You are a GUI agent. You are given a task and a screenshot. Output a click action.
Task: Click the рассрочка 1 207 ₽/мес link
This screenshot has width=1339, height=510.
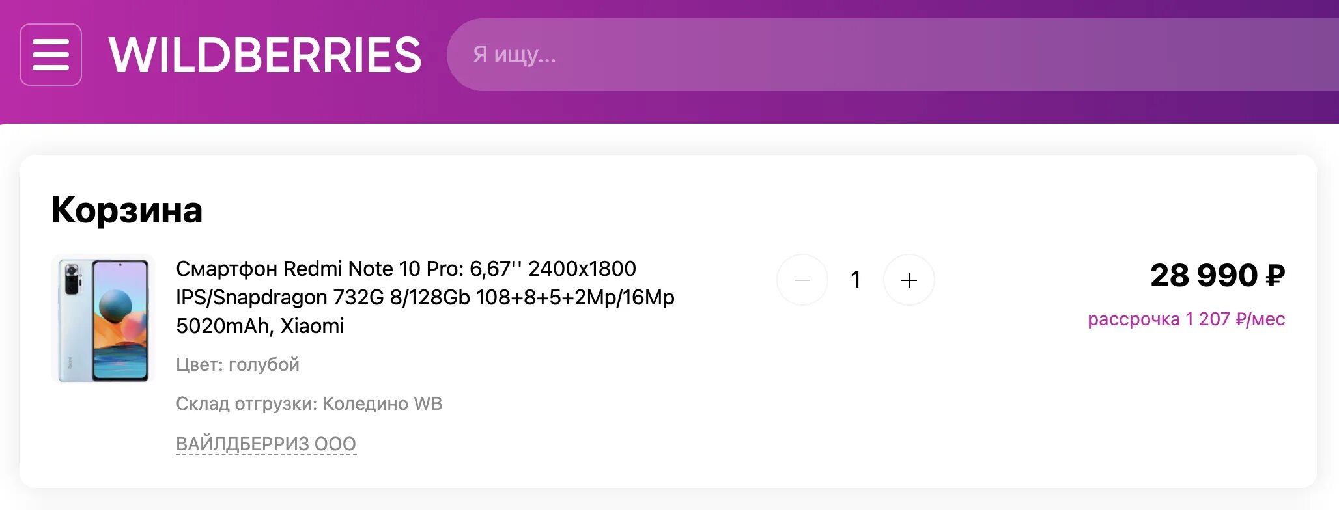point(1186,319)
